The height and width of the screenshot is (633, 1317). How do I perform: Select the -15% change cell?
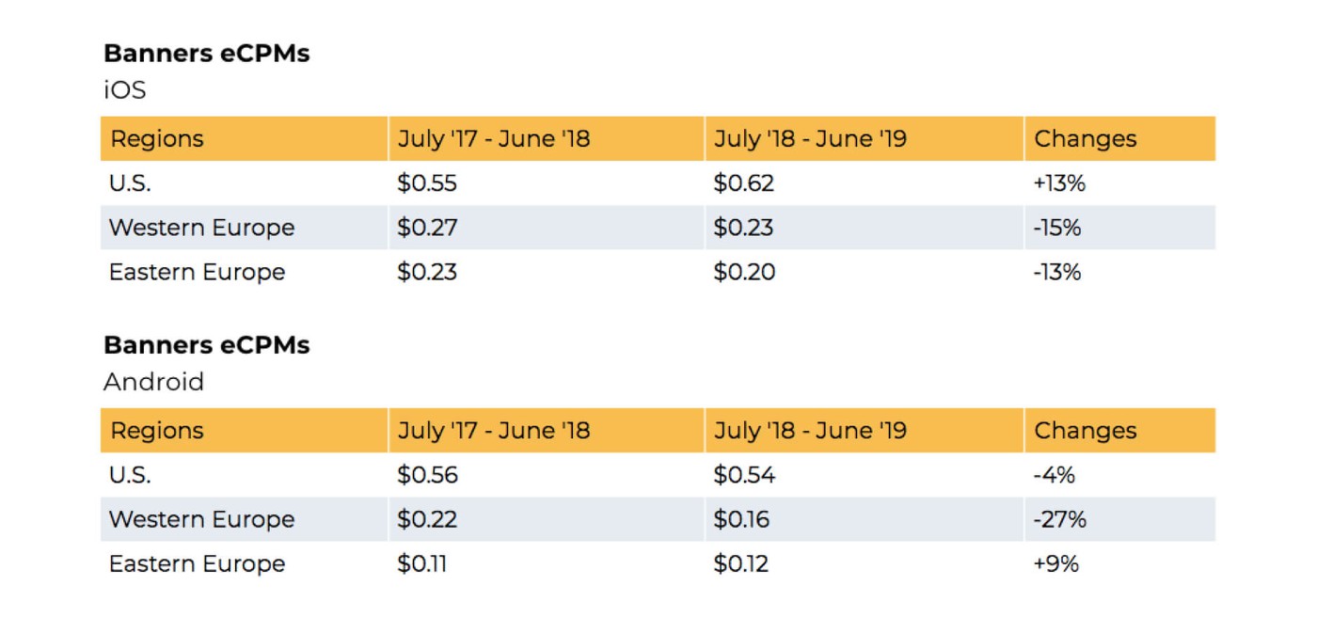[x=1056, y=228]
